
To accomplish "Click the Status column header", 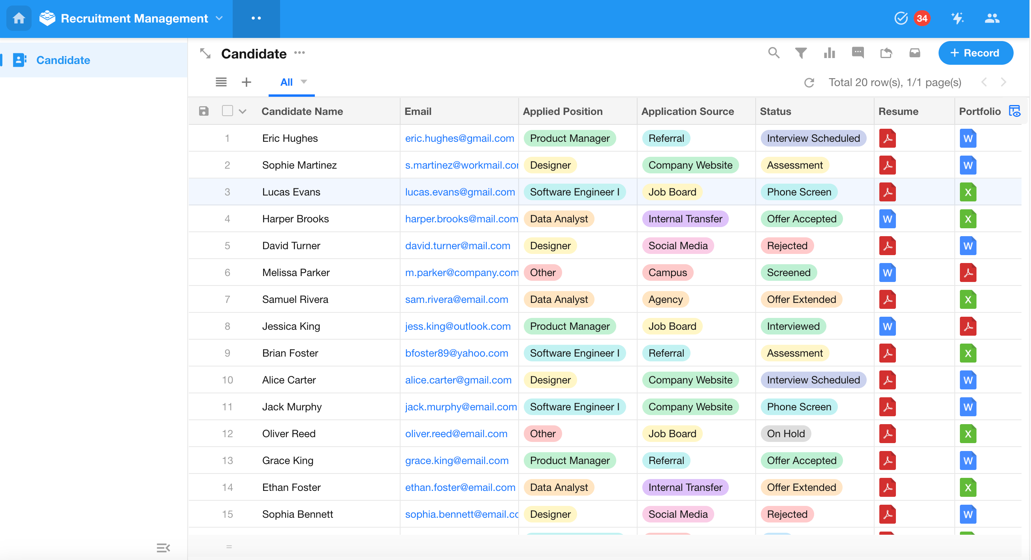I will coord(775,111).
